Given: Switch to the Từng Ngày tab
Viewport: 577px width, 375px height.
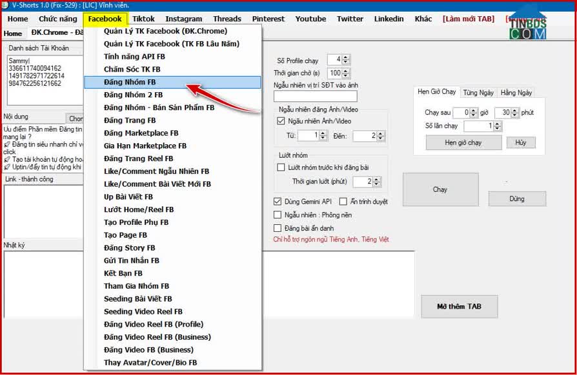Looking at the screenshot, I should coord(478,93).
